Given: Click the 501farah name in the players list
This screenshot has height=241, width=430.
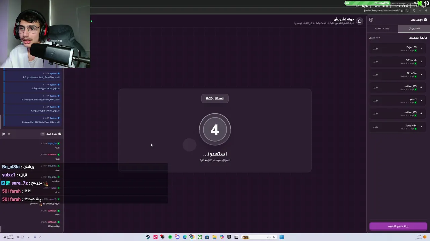Looking at the screenshot, I should 411,60.
